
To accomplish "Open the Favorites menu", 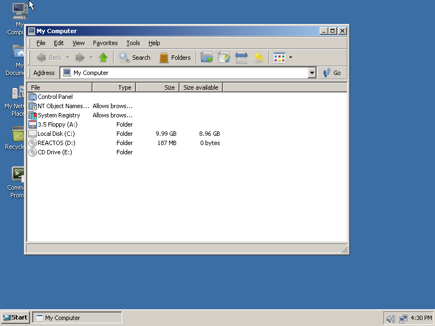I will [105, 43].
